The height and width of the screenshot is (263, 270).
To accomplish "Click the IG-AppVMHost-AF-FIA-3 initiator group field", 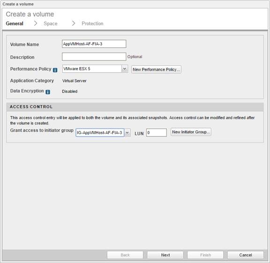I will (100, 133).
